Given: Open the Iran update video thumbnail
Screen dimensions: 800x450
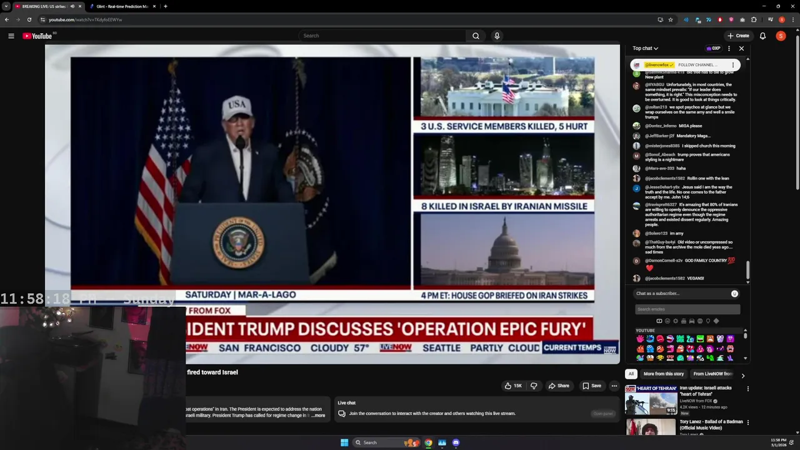Looking at the screenshot, I should tap(651, 400).
